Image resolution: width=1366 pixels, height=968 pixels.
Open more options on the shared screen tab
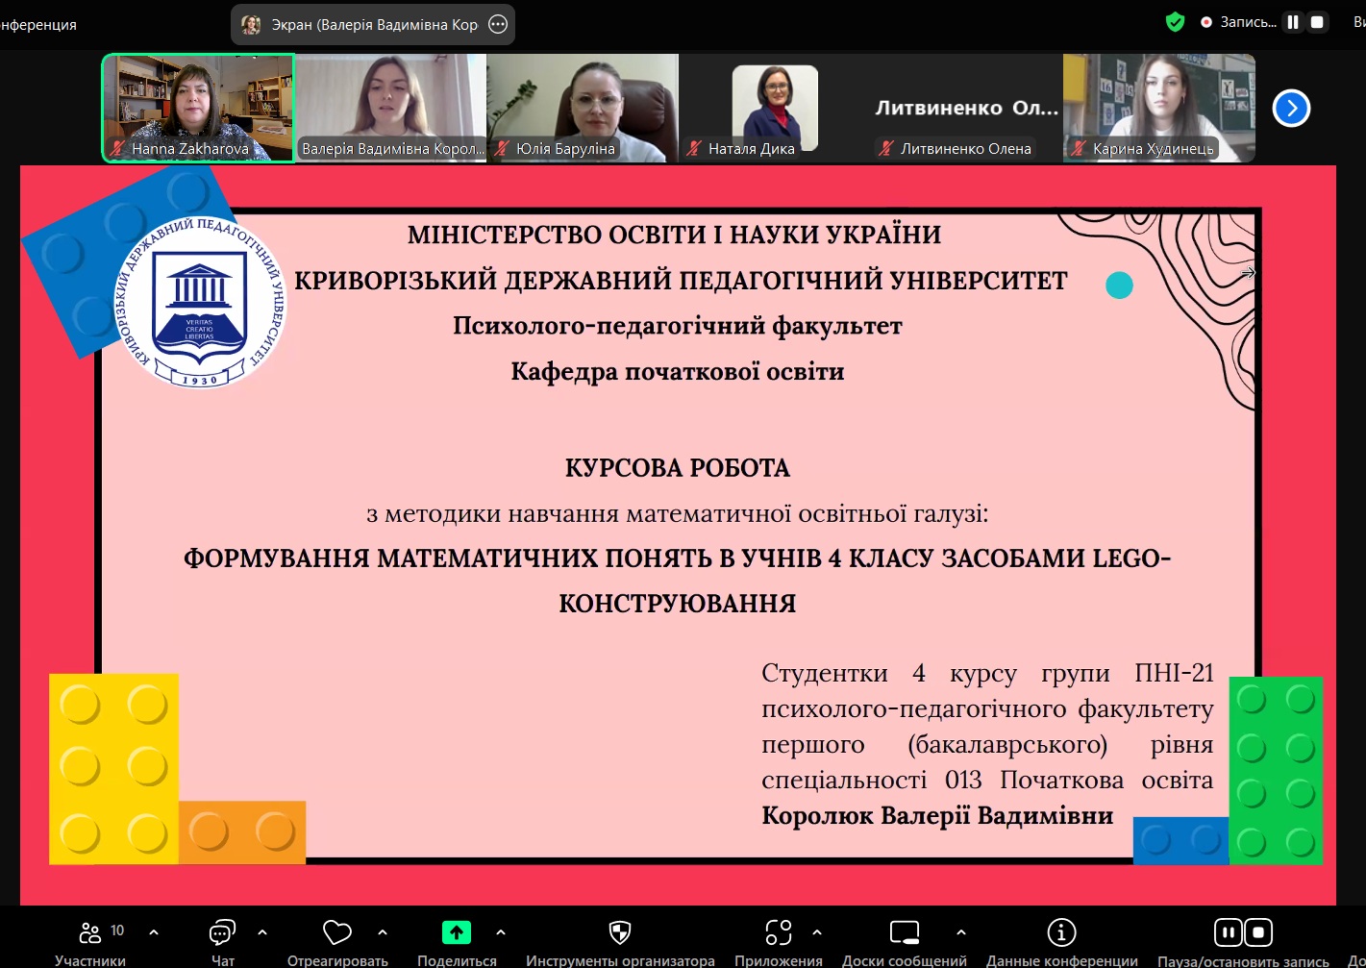498,25
